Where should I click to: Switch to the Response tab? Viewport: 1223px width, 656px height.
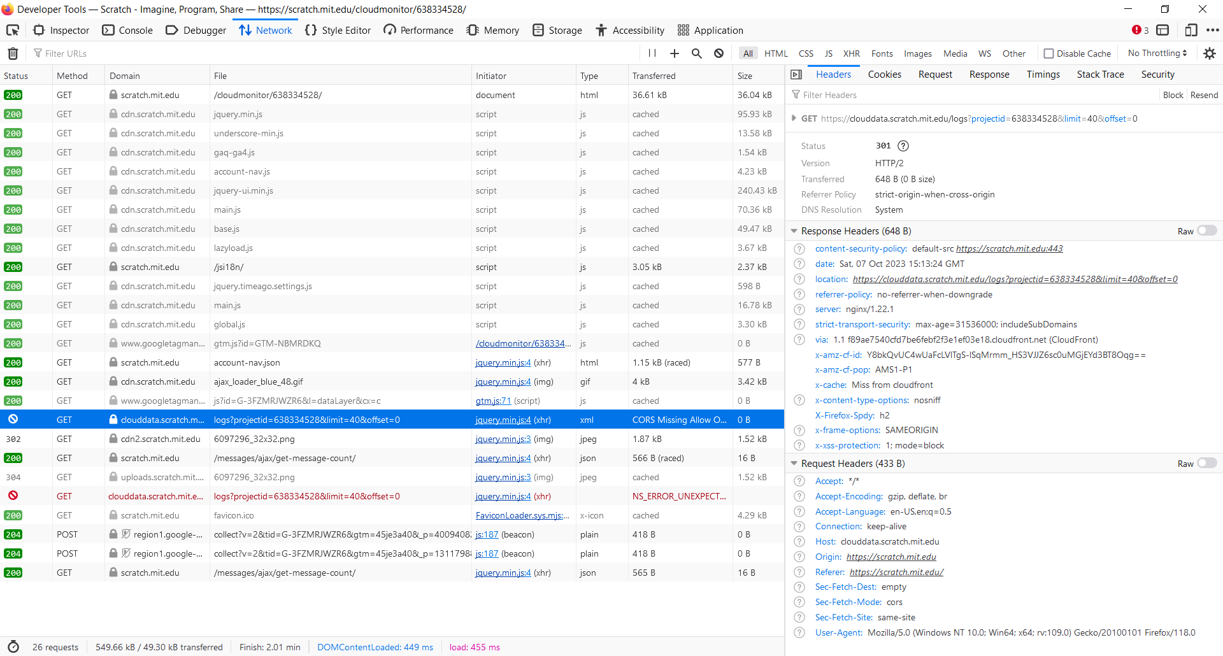point(989,75)
